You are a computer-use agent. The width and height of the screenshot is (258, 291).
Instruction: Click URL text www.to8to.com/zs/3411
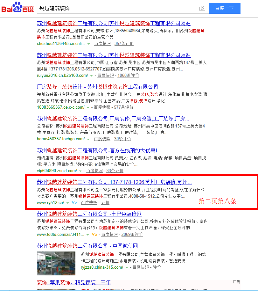pyautogui.click(x=60, y=234)
